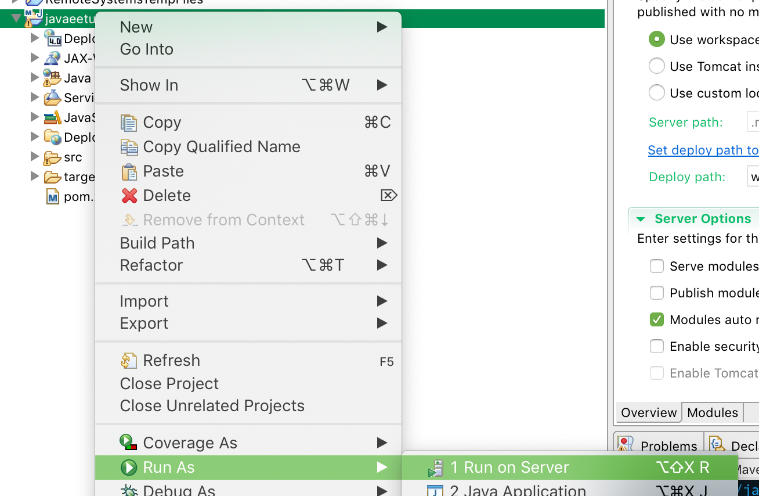Select the Use workspace metadata radio button

[656, 39]
